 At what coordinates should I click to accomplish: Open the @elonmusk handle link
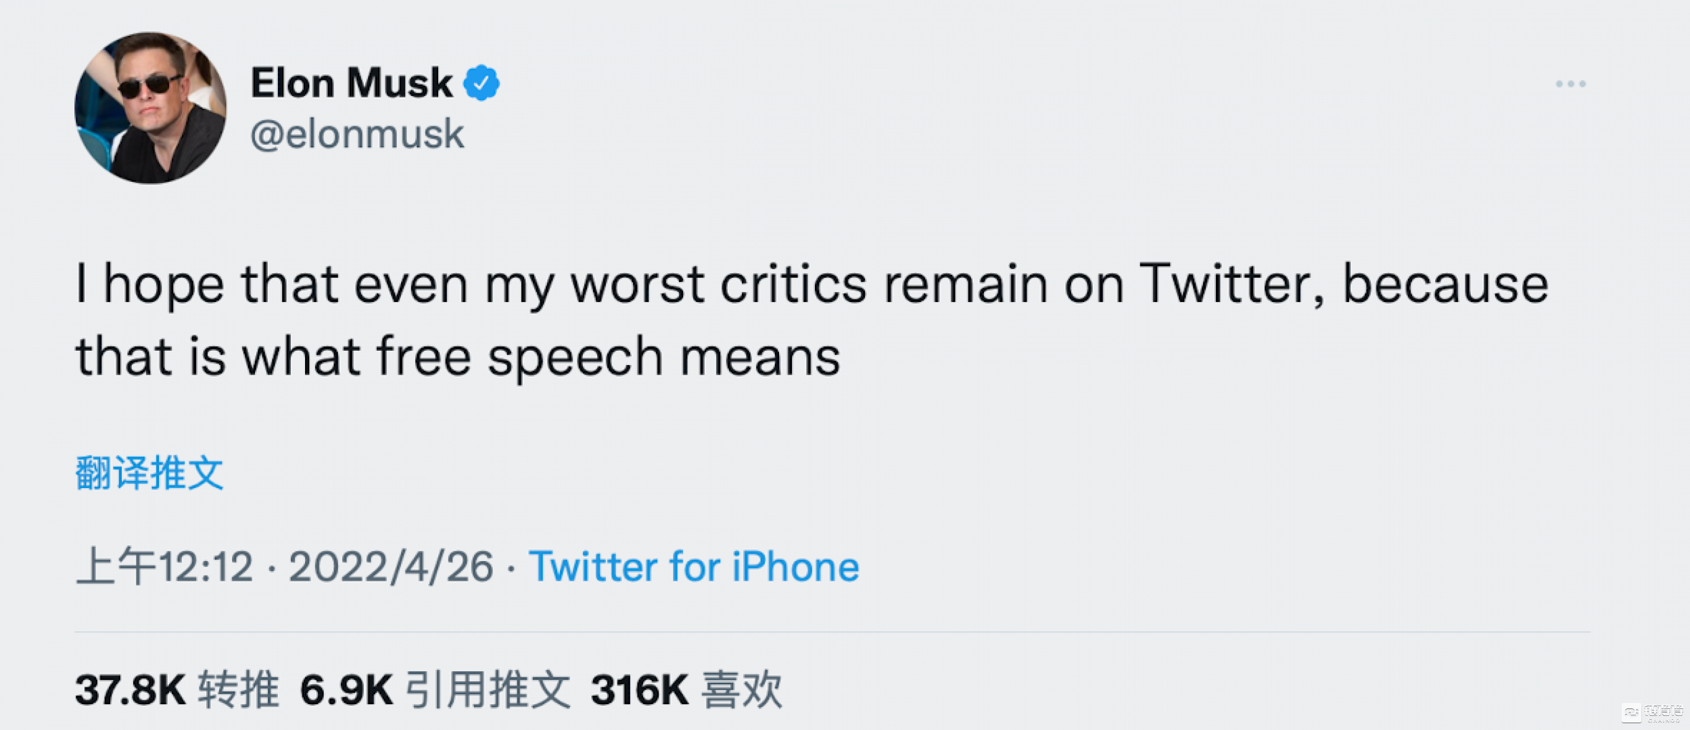357,134
